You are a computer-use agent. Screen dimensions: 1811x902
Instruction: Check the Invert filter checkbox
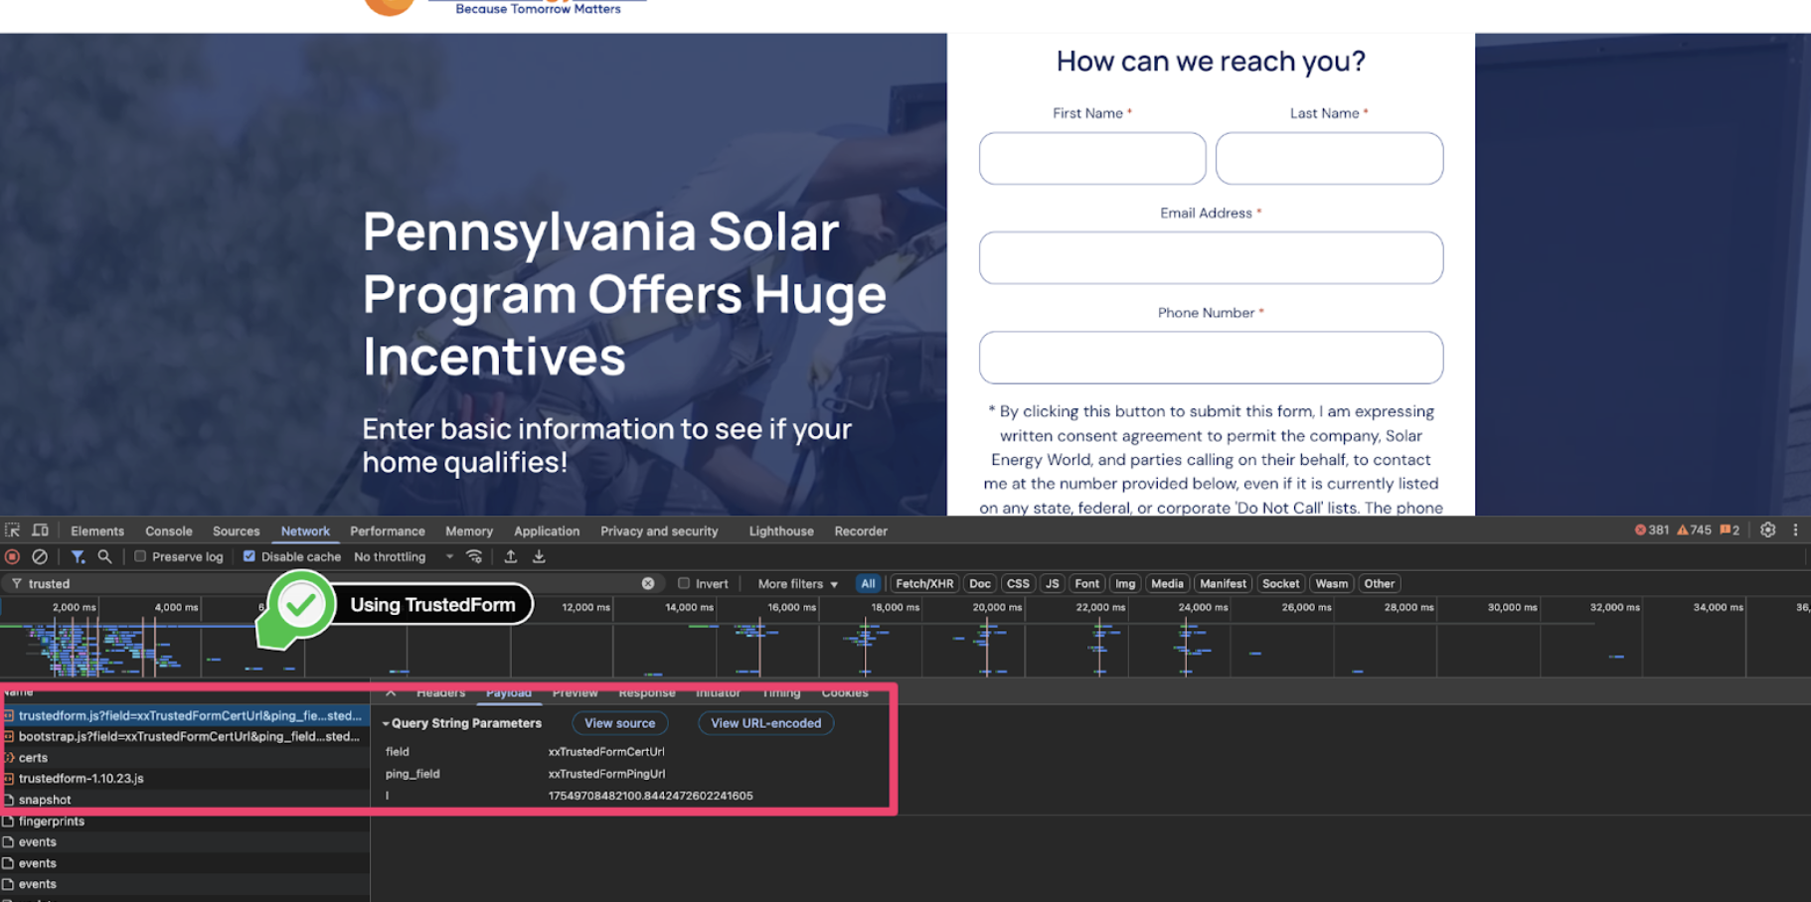click(684, 583)
